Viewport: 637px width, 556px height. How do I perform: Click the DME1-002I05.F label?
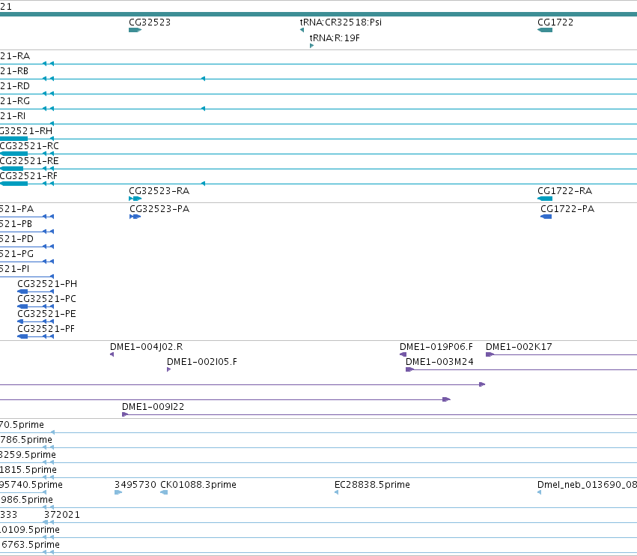point(202,362)
